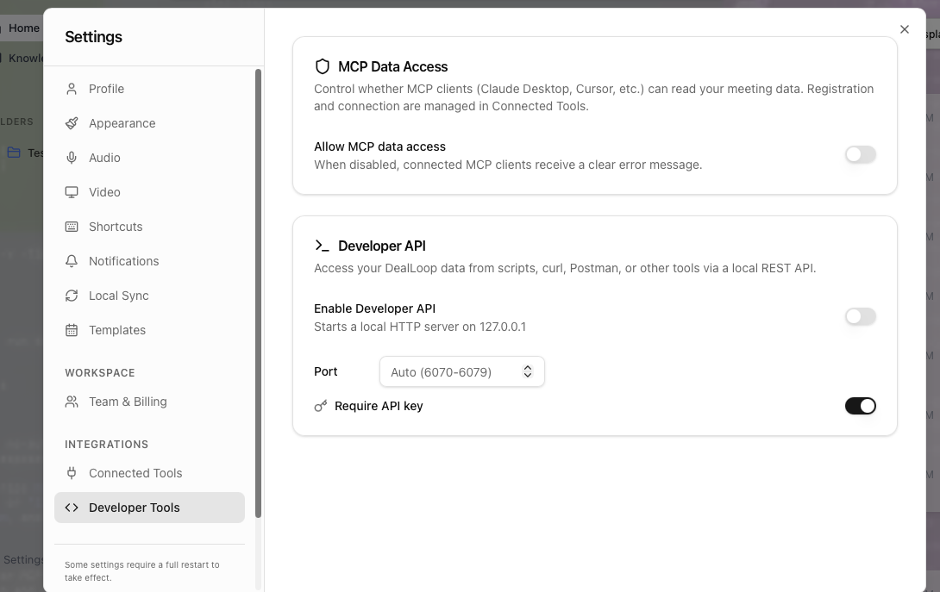The width and height of the screenshot is (940, 592).
Task: Disable the Require API key toggle
Action: click(x=861, y=405)
